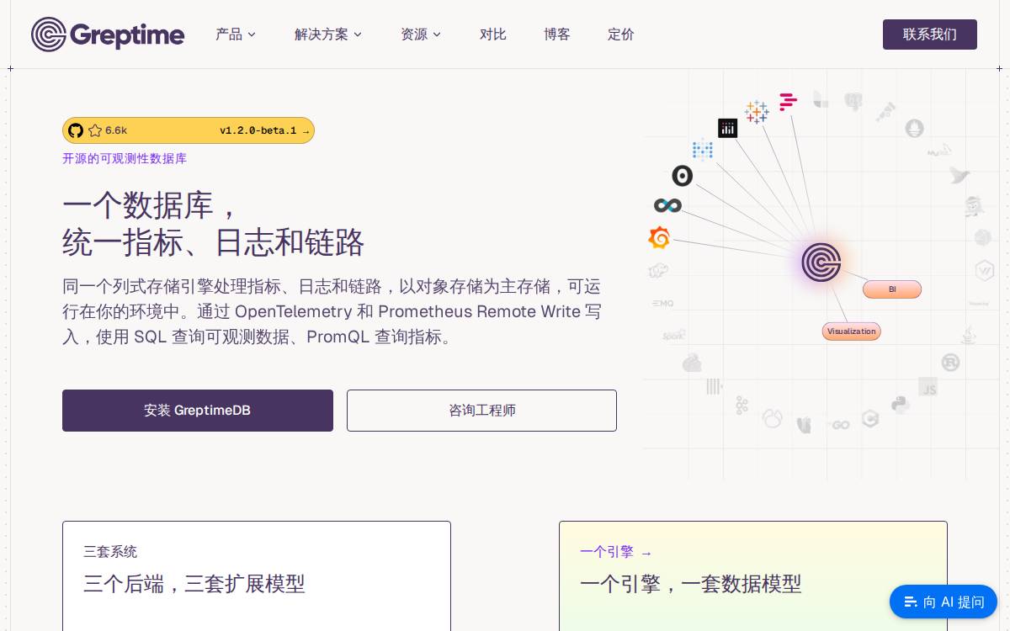Click the pink horizontal bars logo icon
1010x631 pixels.
click(x=788, y=102)
